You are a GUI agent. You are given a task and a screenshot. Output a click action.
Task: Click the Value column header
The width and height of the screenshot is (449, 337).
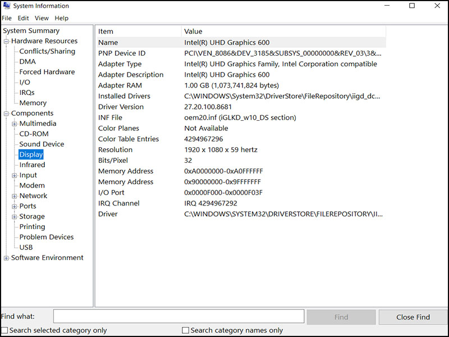pos(283,31)
